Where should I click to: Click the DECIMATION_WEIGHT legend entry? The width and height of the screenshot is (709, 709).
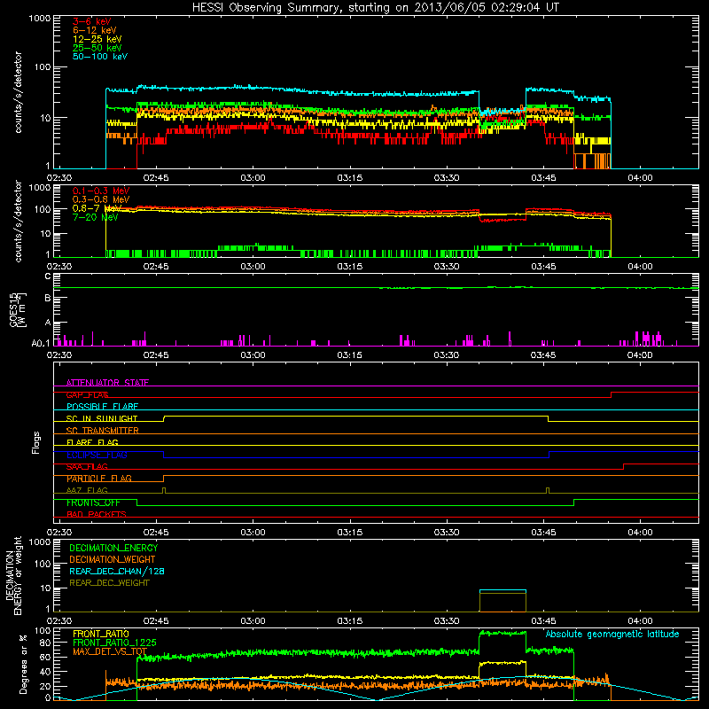tap(113, 560)
